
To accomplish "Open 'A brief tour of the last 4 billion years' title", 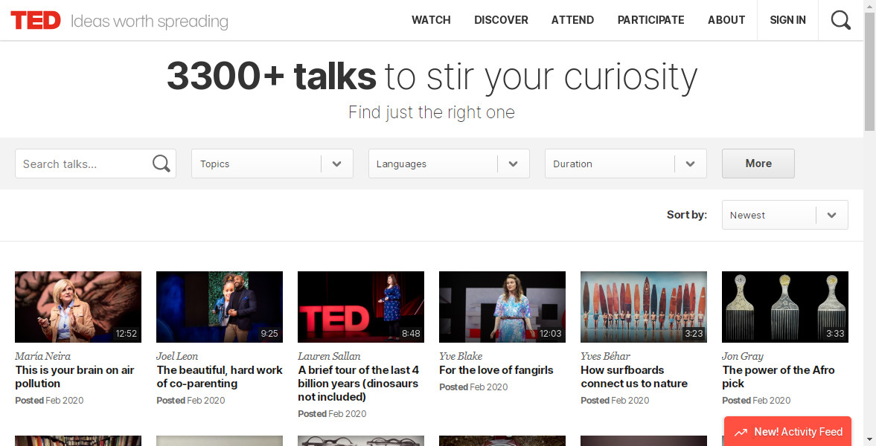I will (x=358, y=384).
